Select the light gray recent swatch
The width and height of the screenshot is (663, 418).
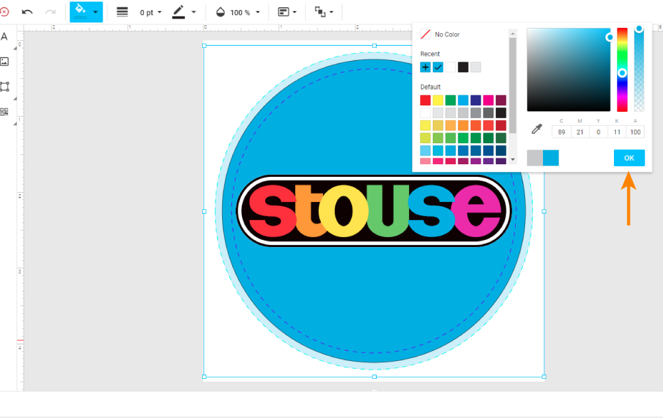(x=475, y=67)
